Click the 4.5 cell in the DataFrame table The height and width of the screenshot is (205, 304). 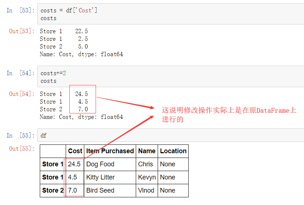click(75, 177)
